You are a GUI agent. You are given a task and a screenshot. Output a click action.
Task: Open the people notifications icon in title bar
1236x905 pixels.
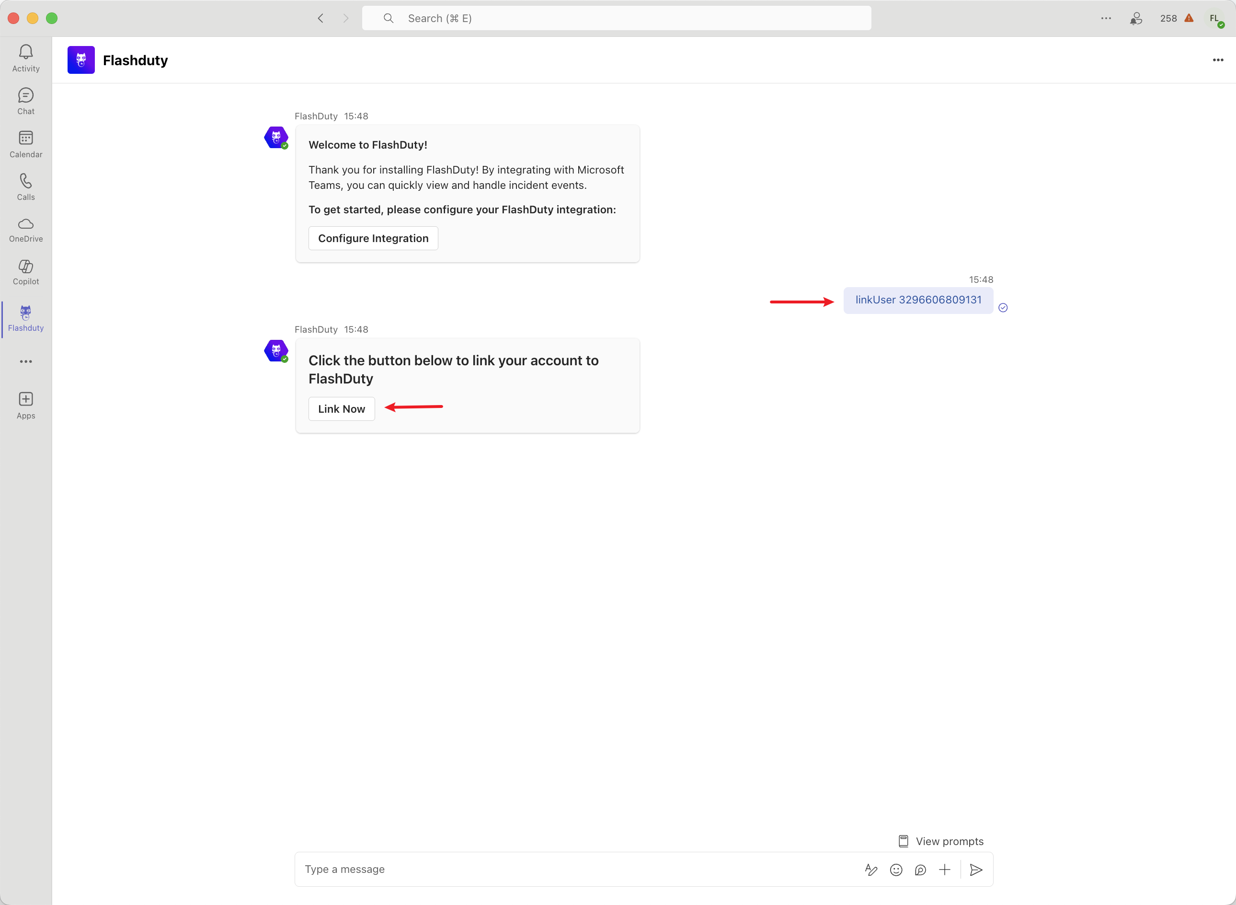1136,19
